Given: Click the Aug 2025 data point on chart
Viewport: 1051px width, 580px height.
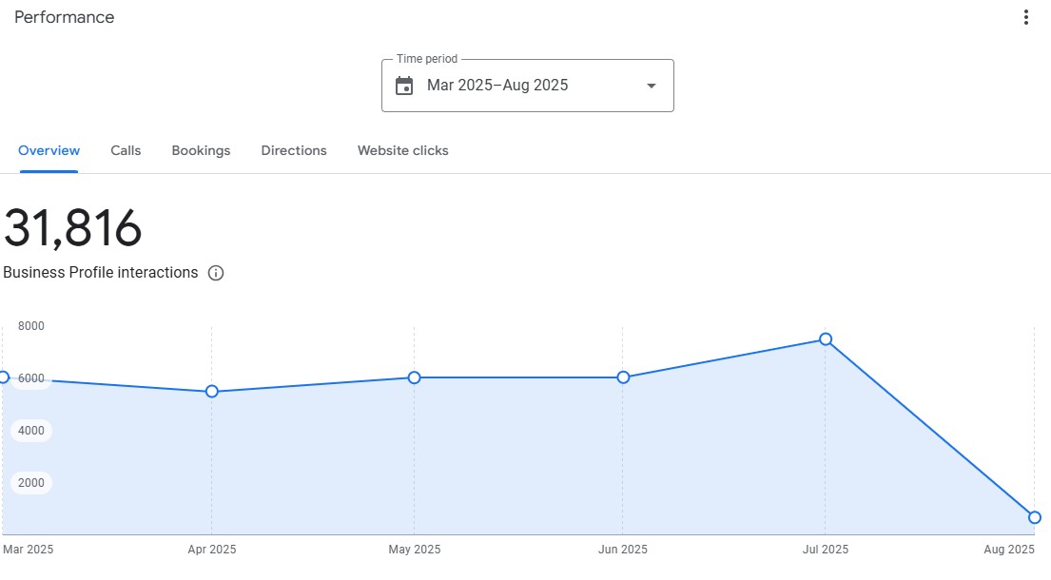Looking at the screenshot, I should click(1034, 517).
